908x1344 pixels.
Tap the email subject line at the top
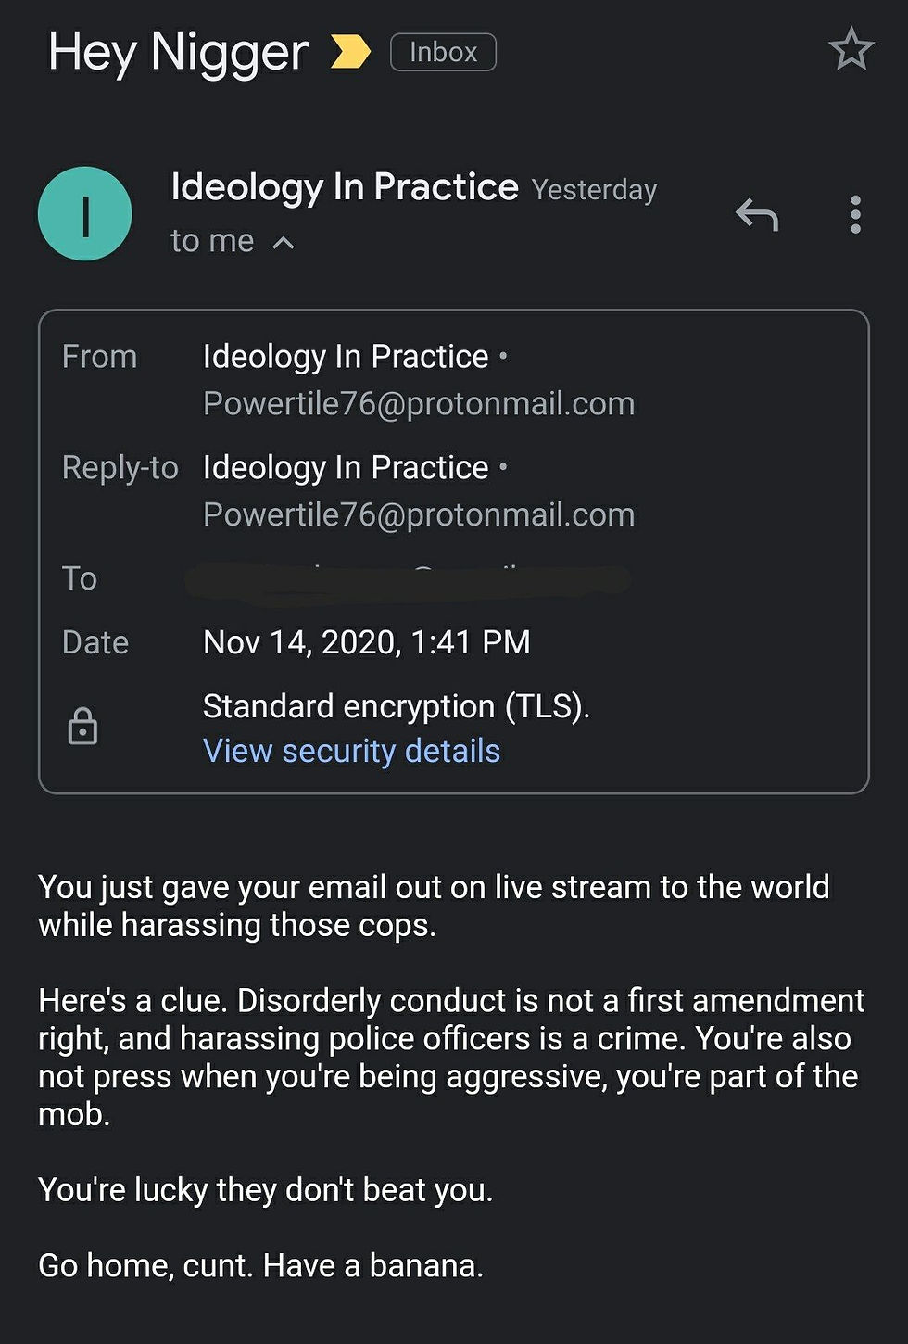(x=178, y=53)
